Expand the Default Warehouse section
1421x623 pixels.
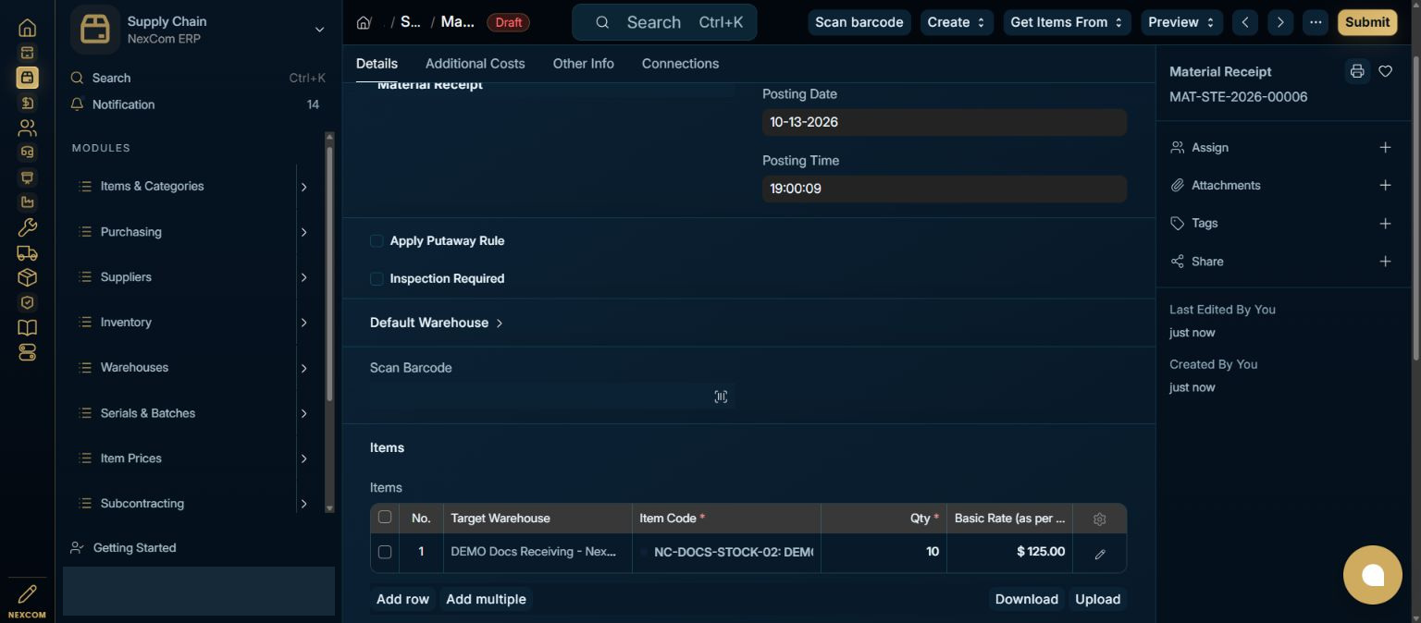point(437,323)
